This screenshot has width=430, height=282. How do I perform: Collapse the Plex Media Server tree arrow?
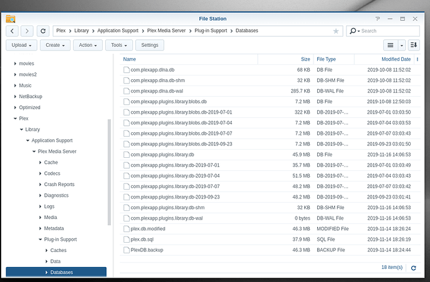click(34, 152)
